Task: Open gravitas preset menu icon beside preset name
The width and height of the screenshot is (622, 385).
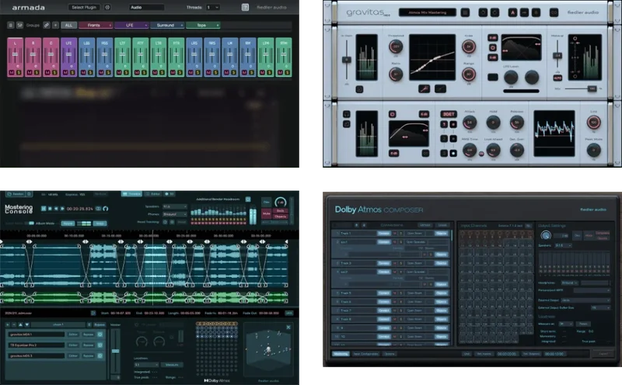Action: pos(465,12)
